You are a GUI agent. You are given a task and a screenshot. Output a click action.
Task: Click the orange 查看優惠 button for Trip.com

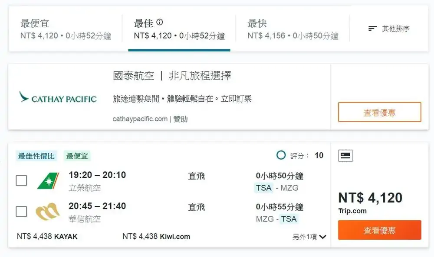tap(379, 230)
